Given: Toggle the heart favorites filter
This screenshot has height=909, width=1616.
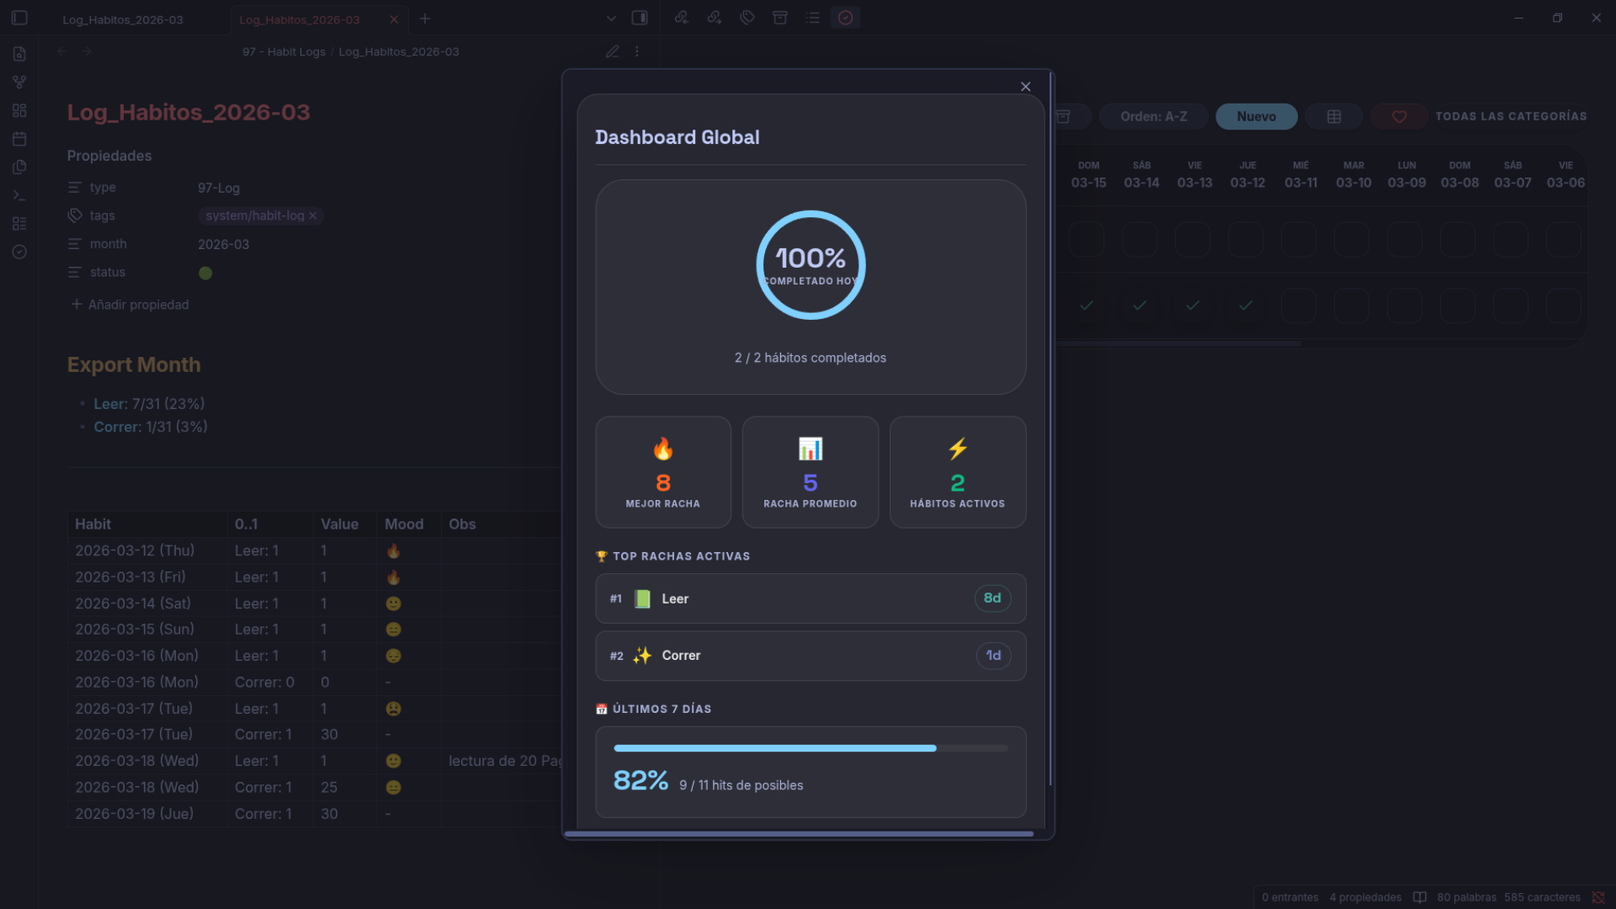Looking at the screenshot, I should (1399, 117).
